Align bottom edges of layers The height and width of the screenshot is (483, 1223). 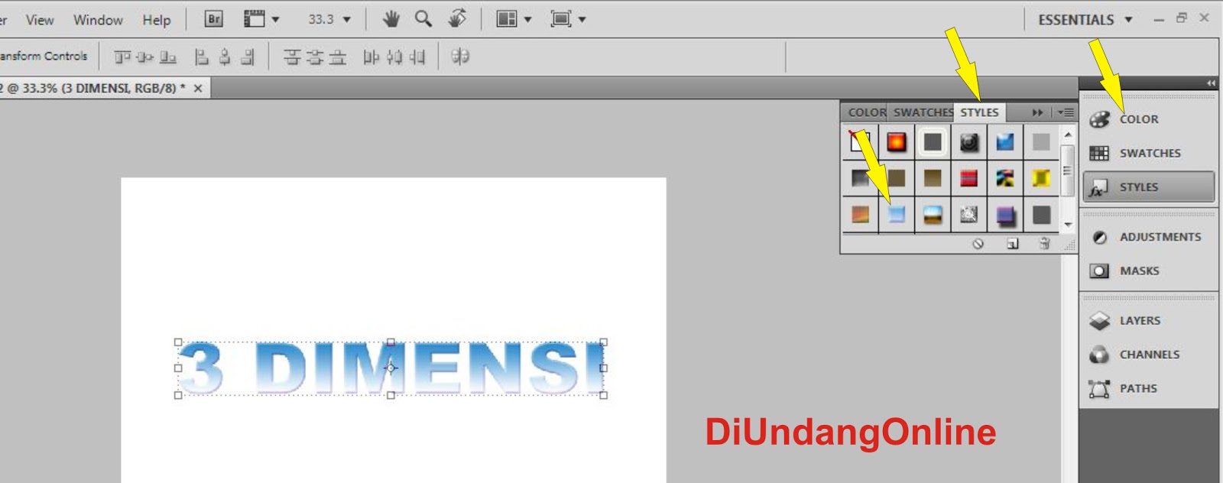[x=168, y=57]
